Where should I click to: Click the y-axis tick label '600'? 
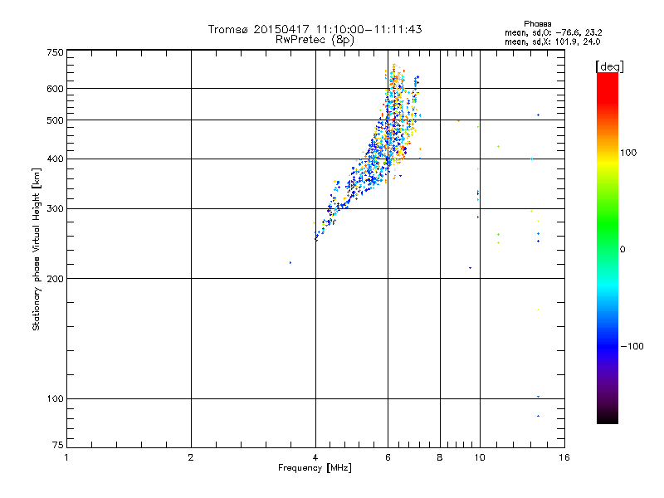(x=55, y=89)
